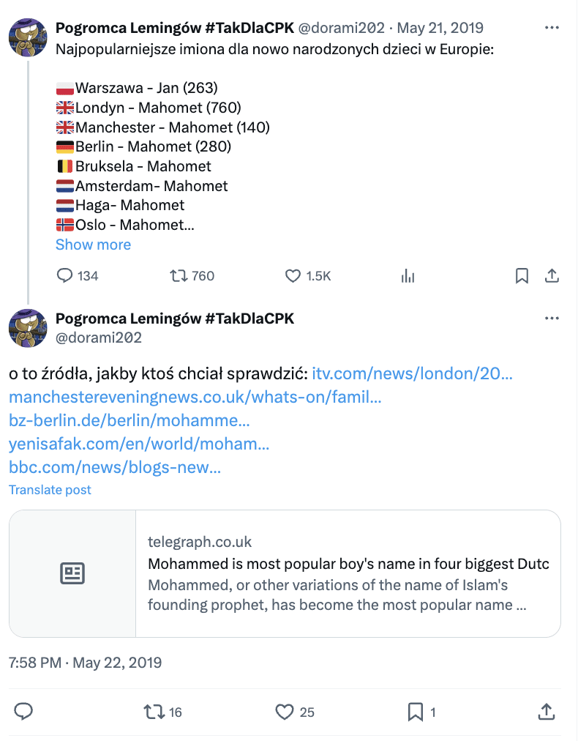The width and height of the screenshot is (578, 741).
Task: Open the itv.com news London link
Action: click(412, 373)
